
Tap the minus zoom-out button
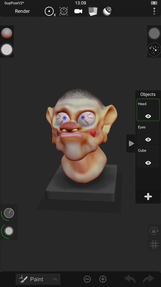(87, 279)
